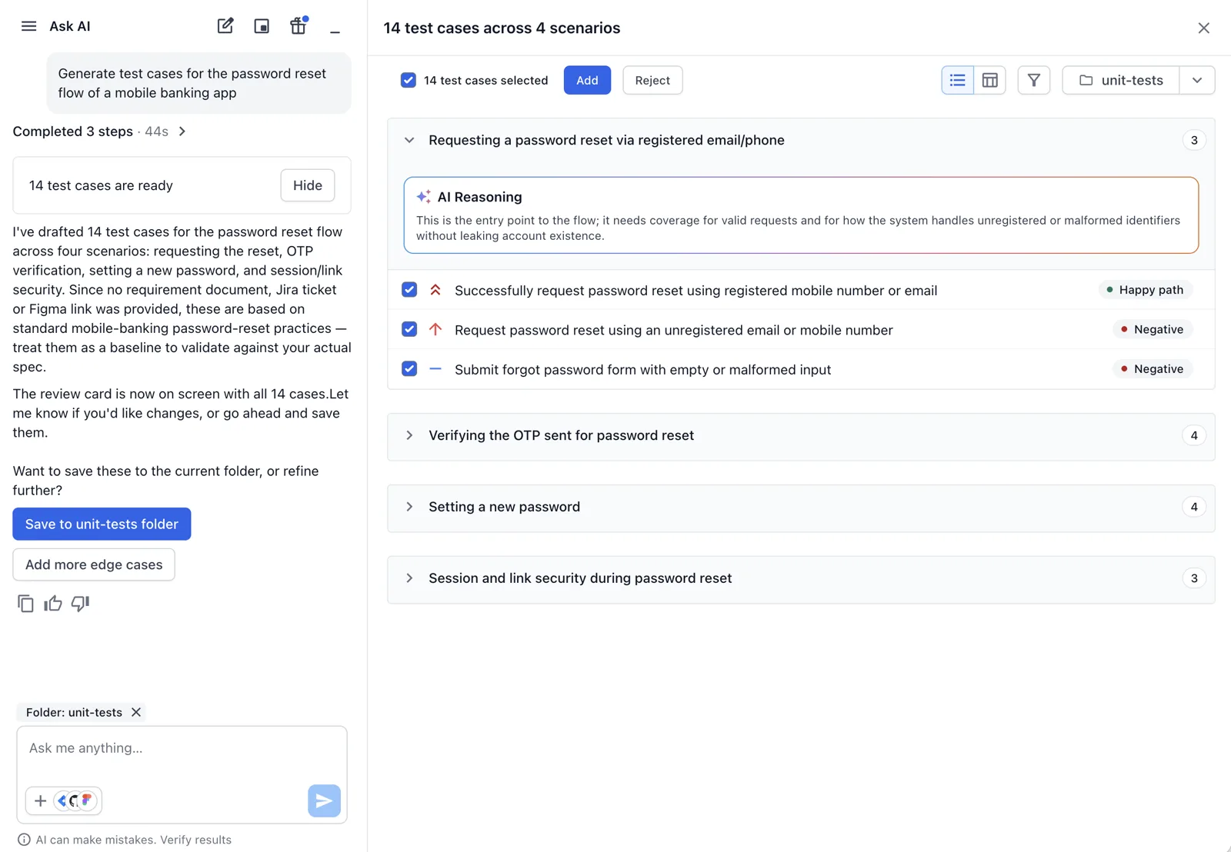Focus the Ask me anything input field
The height and width of the screenshot is (852, 1231).
click(x=182, y=748)
